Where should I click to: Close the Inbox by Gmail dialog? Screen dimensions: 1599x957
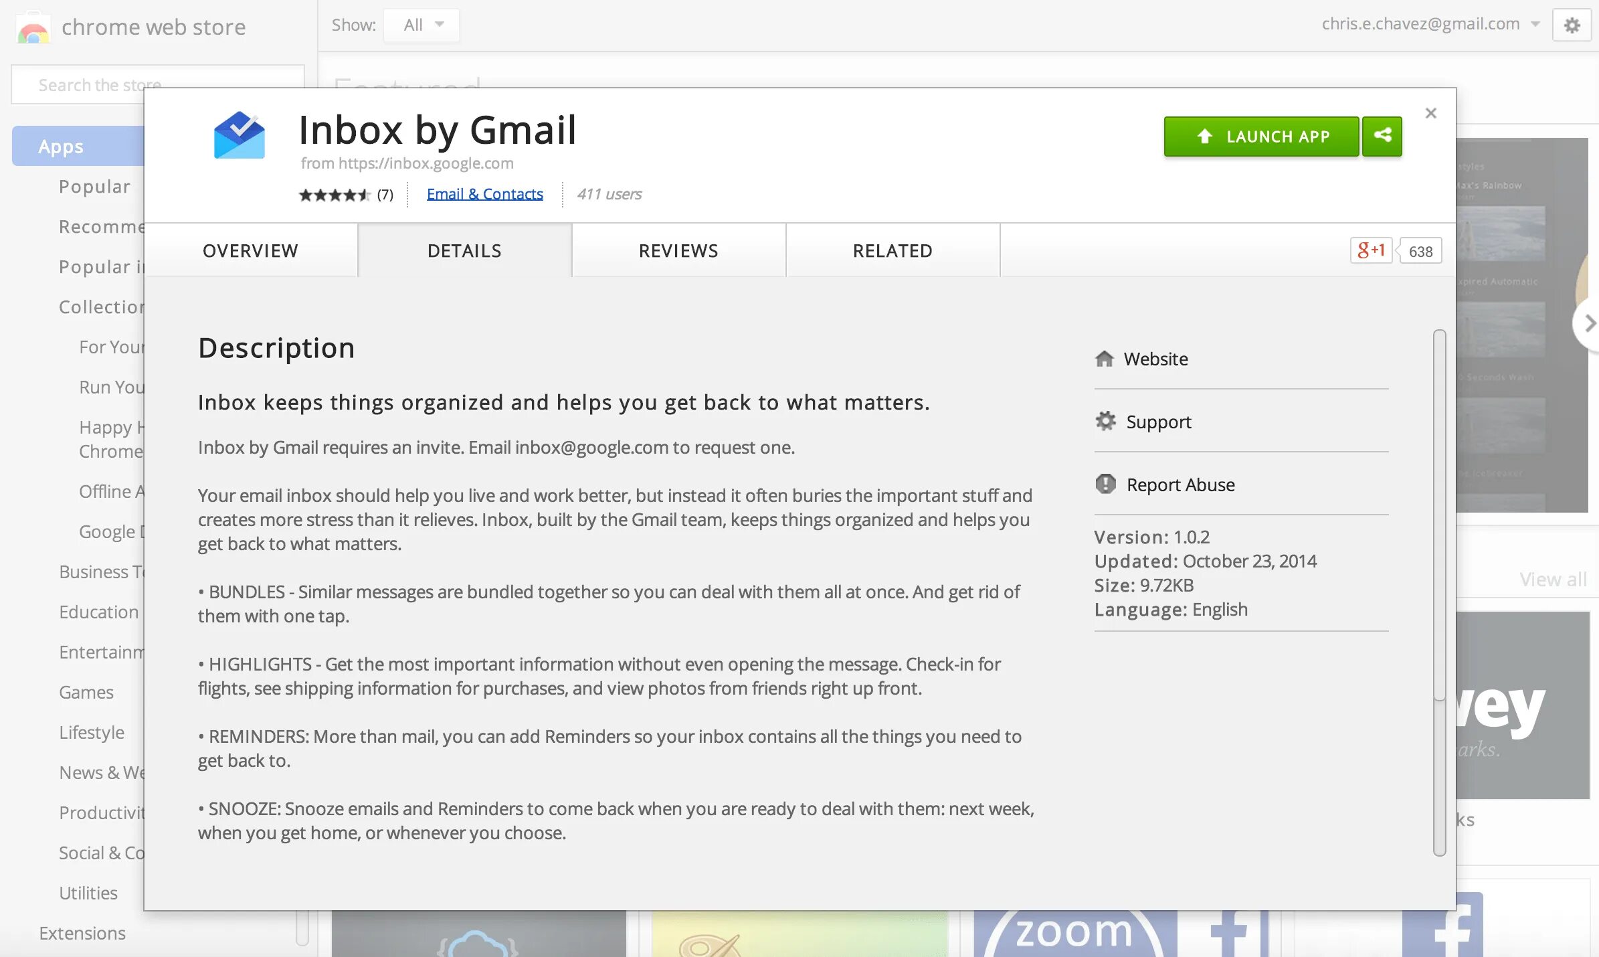coord(1430,113)
